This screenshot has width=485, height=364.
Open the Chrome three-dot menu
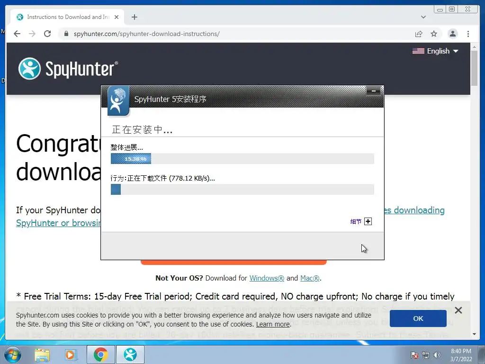tap(468, 34)
